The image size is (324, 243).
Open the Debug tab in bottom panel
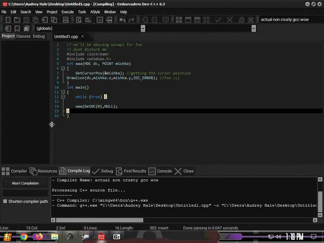click(103, 171)
